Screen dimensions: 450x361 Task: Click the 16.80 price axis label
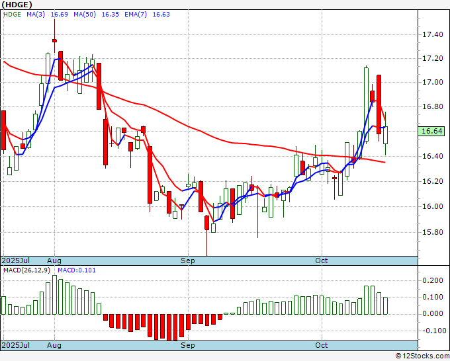point(433,106)
